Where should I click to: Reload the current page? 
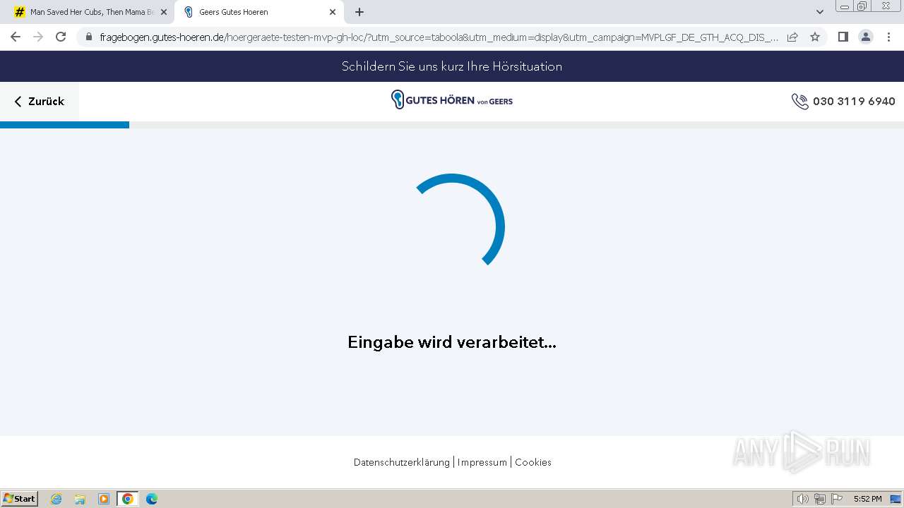[x=61, y=37]
